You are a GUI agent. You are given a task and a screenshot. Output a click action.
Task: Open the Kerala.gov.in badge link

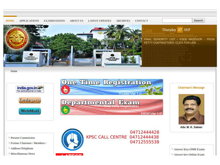point(30,100)
